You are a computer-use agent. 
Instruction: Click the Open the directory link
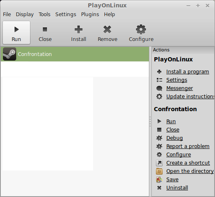[190, 171]
